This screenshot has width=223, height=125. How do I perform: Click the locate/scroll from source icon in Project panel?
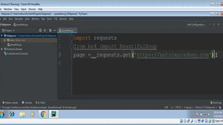click(40, 30)
